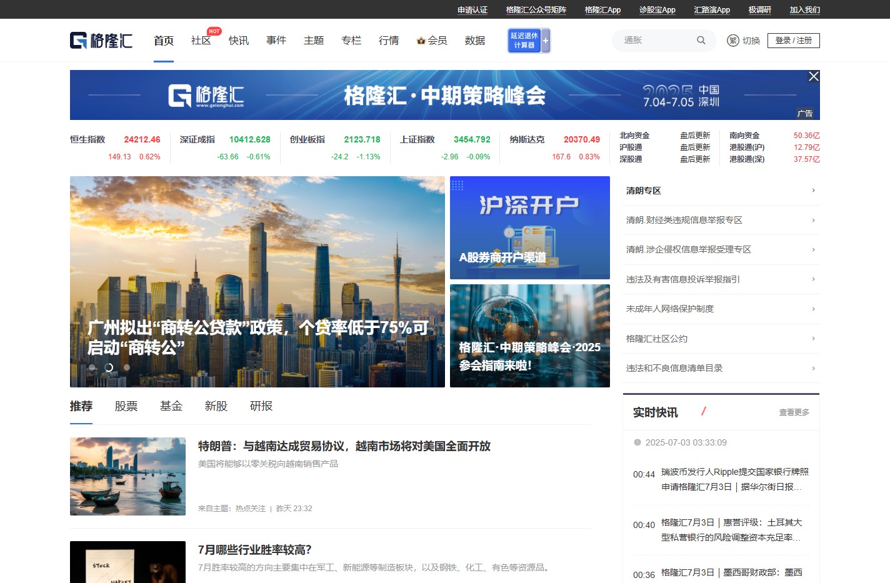Select the first carousel dot
890x583 pixels.
[x=92, y=367]
